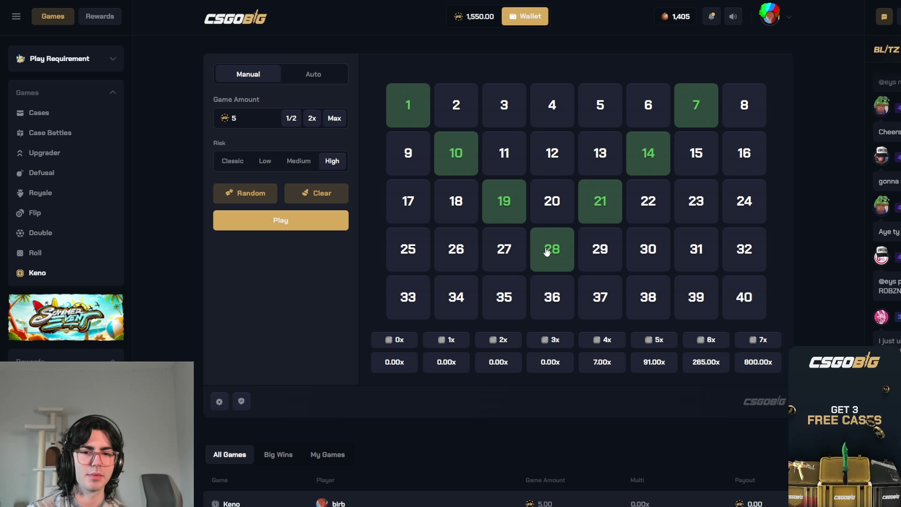
Task: Halve the bet with the 1/2 button
Action: [291, 118]
